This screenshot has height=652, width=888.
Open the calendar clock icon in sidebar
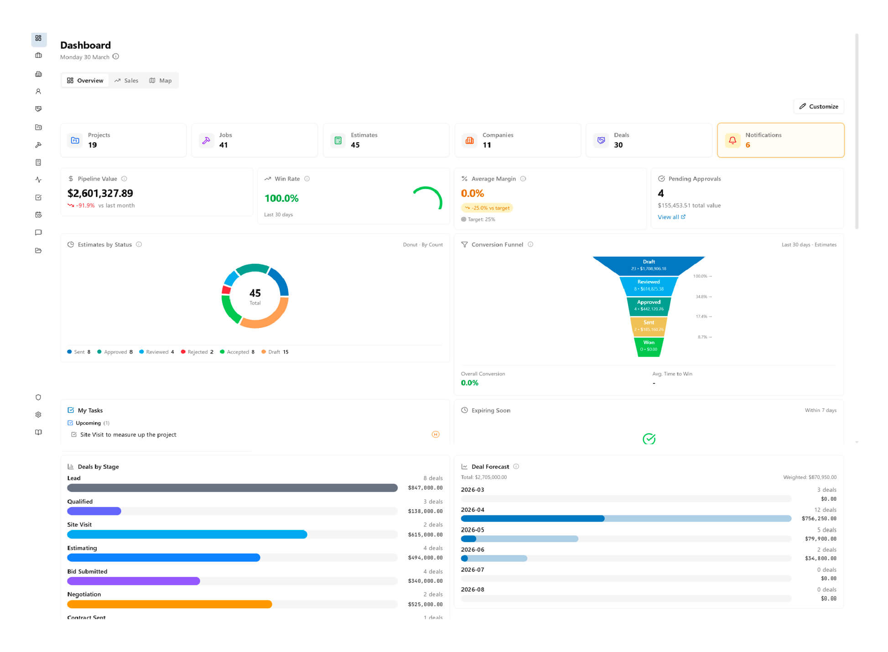pyautogui.click(x=38, y=215)
